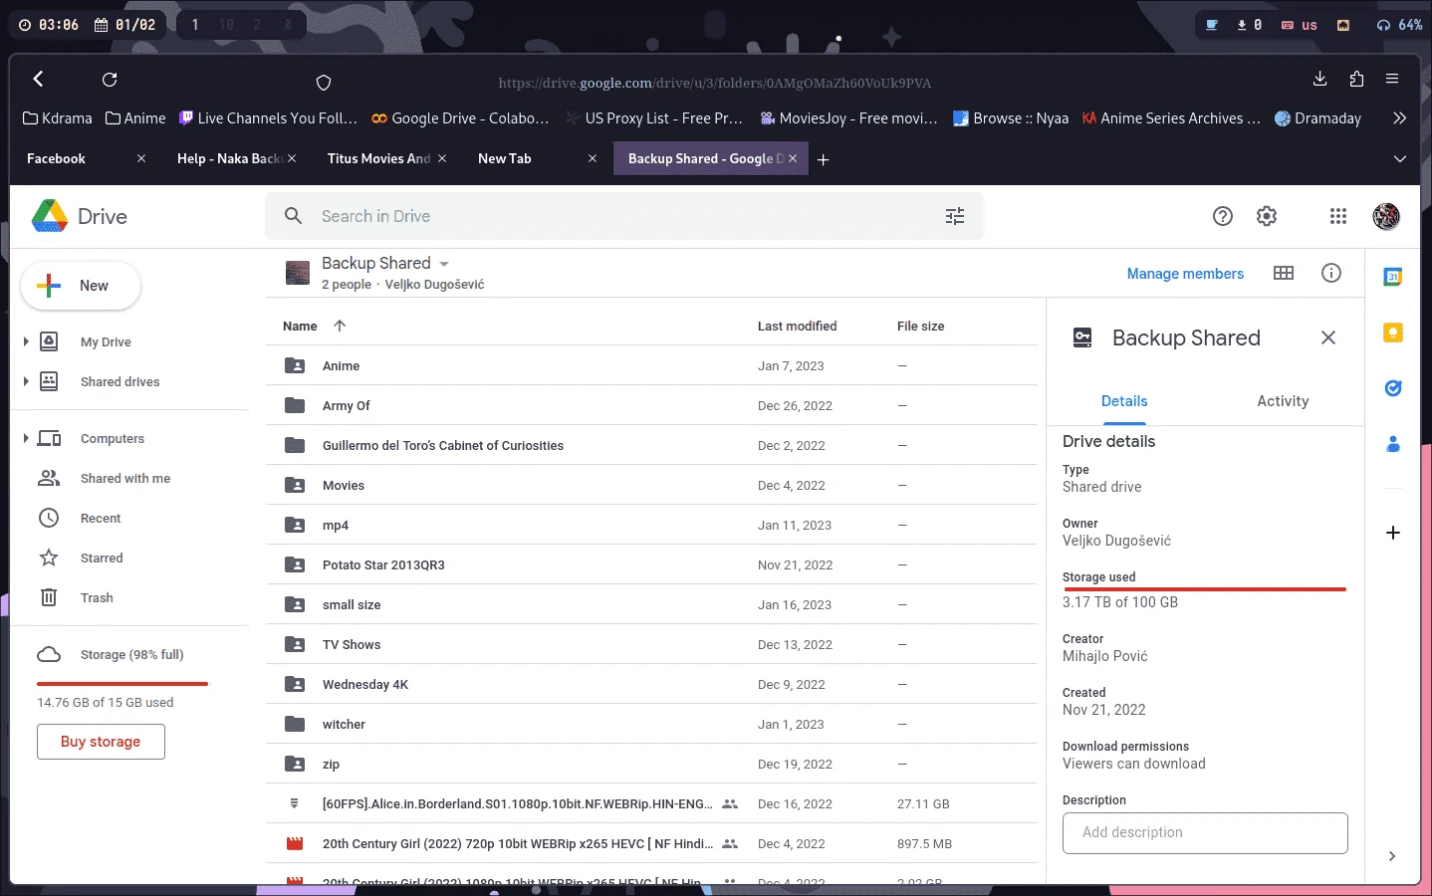This screenshot has width=1432, height=896.
Task: Go back in the browser
Action: tap(39, 79)
